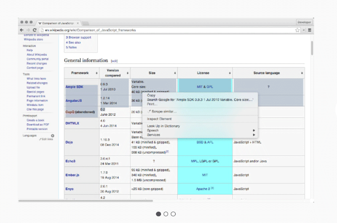Click Download as PDF link
337x223 pixels.
point(38,125)
